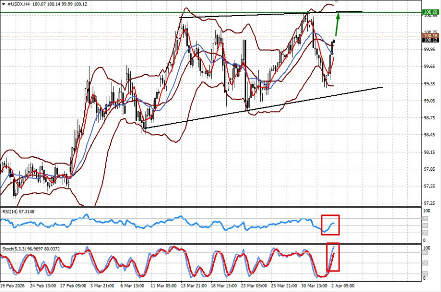
Task: Click the 98.45 price axis label
Action: pos(430,135)
